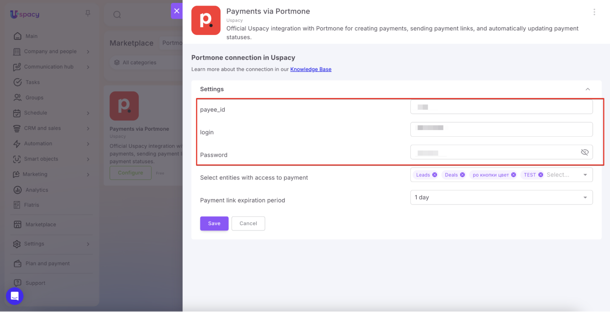Click the Uspacy logo in sidebar

[25, 14]
